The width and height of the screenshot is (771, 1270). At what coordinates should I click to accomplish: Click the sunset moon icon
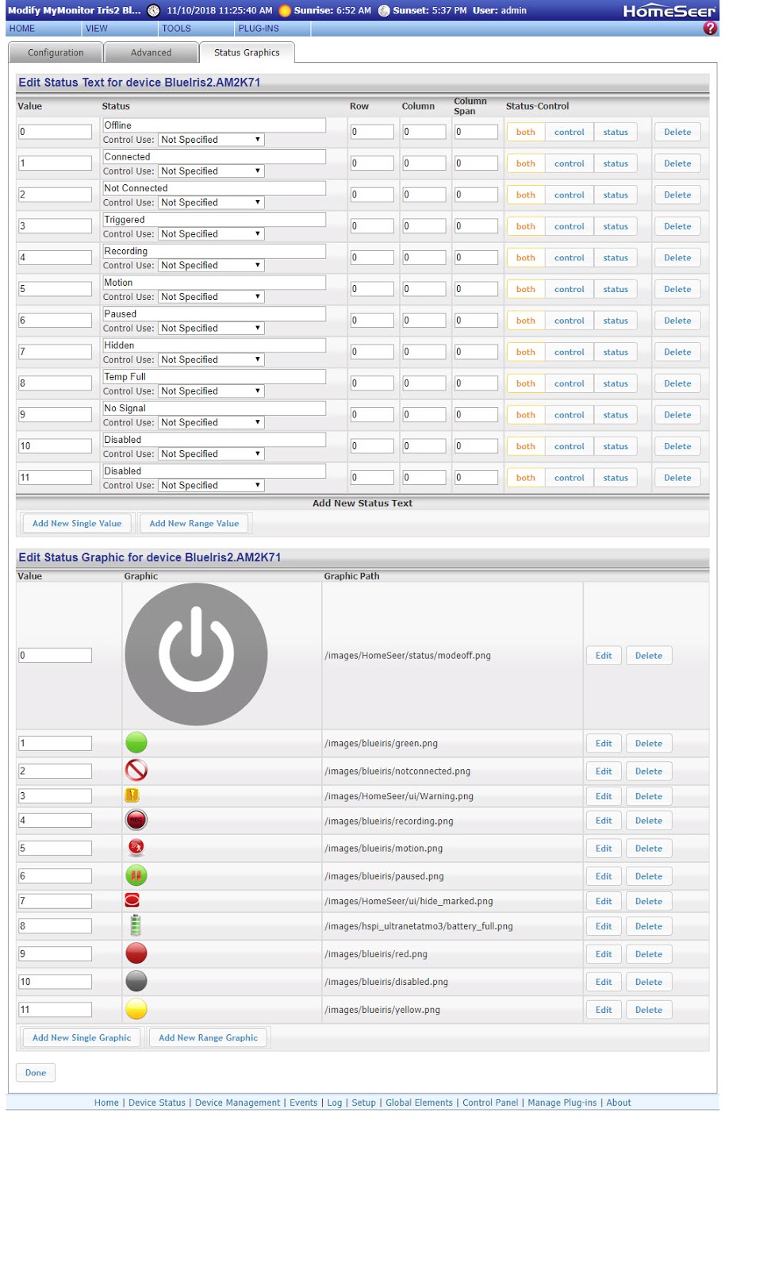[384, 10]
